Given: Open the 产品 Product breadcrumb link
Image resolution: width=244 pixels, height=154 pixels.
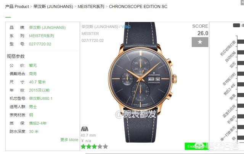Looking at the screenshot, I should [17, 6].
